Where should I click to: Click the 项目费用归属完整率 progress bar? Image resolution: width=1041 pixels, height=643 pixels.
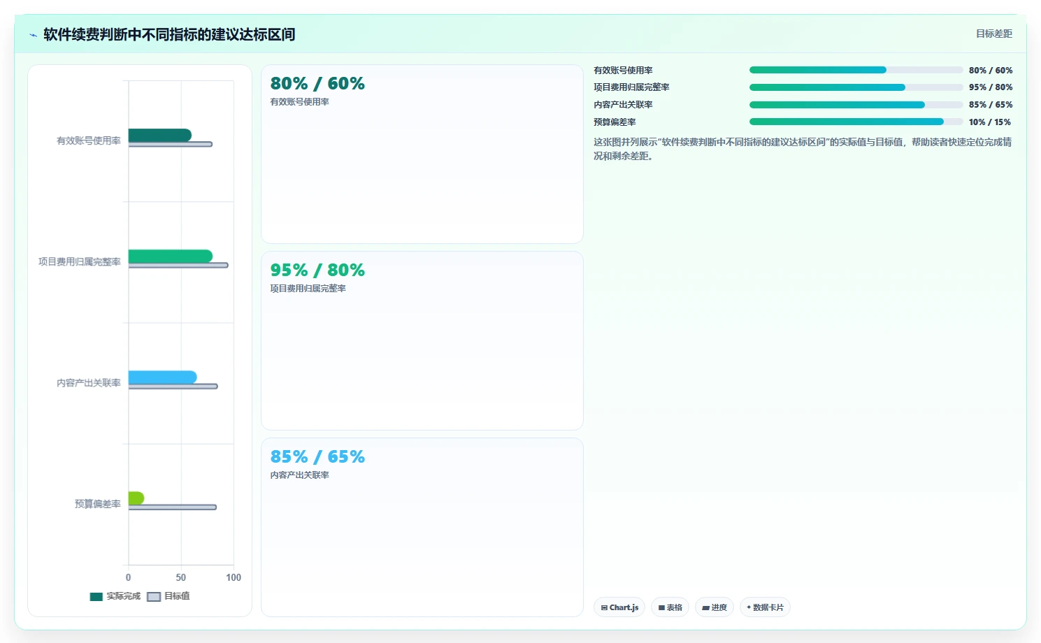(x=856, y=87)
